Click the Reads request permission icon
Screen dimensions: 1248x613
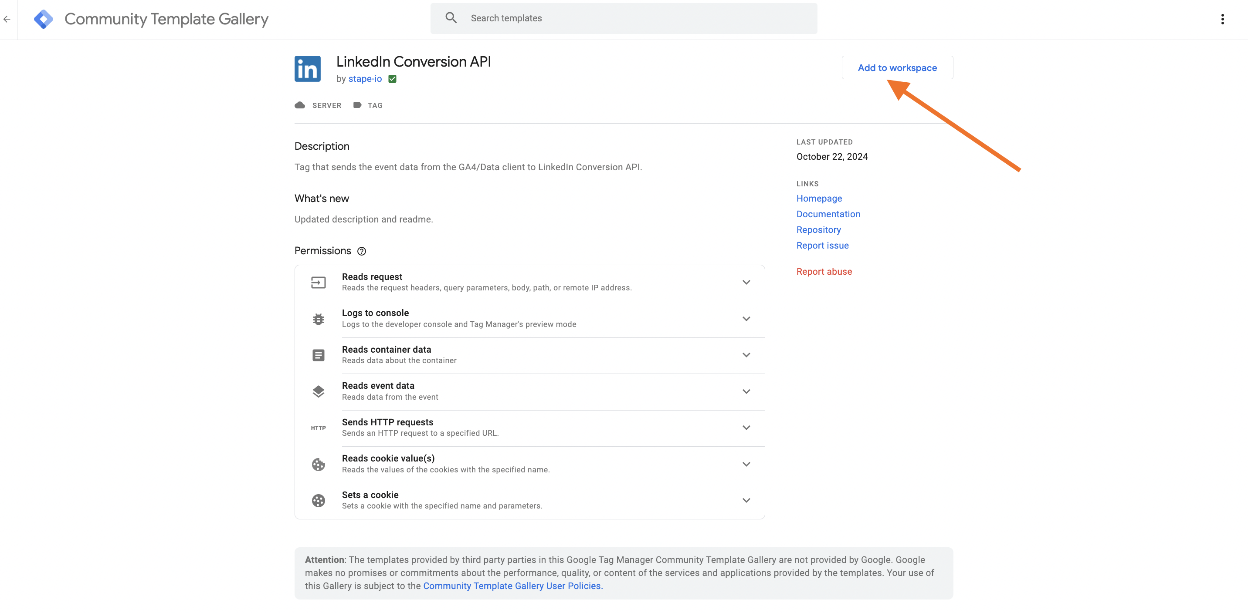pyautogui.click(x=318, y=282)
